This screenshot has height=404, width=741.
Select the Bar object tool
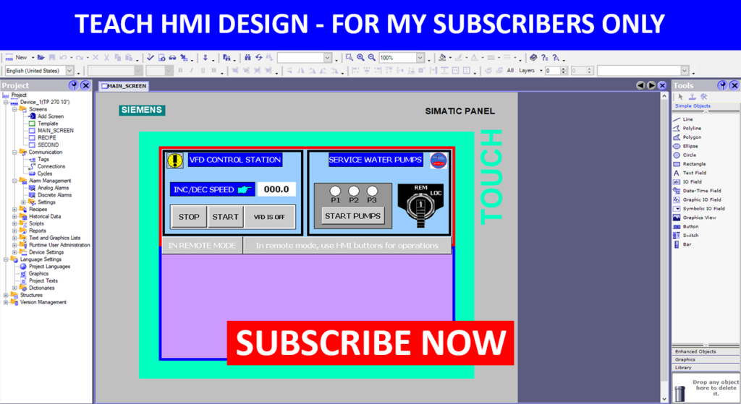tap(687, 244)
